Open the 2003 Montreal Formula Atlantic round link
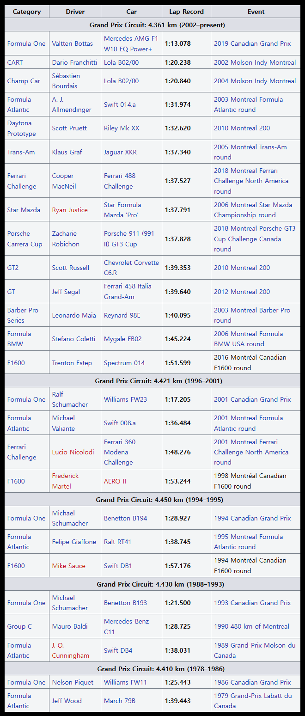 coord(248,104)
